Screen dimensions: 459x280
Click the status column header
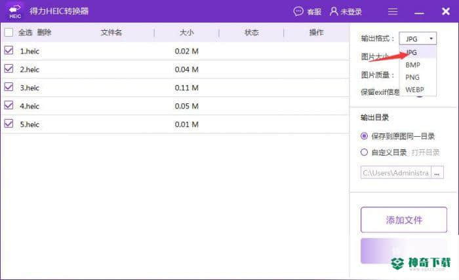point(251,33)
